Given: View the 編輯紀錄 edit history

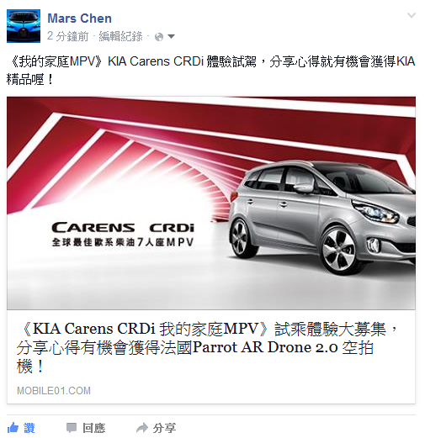Looking at the screenshot, I should (x=120, y=36).
